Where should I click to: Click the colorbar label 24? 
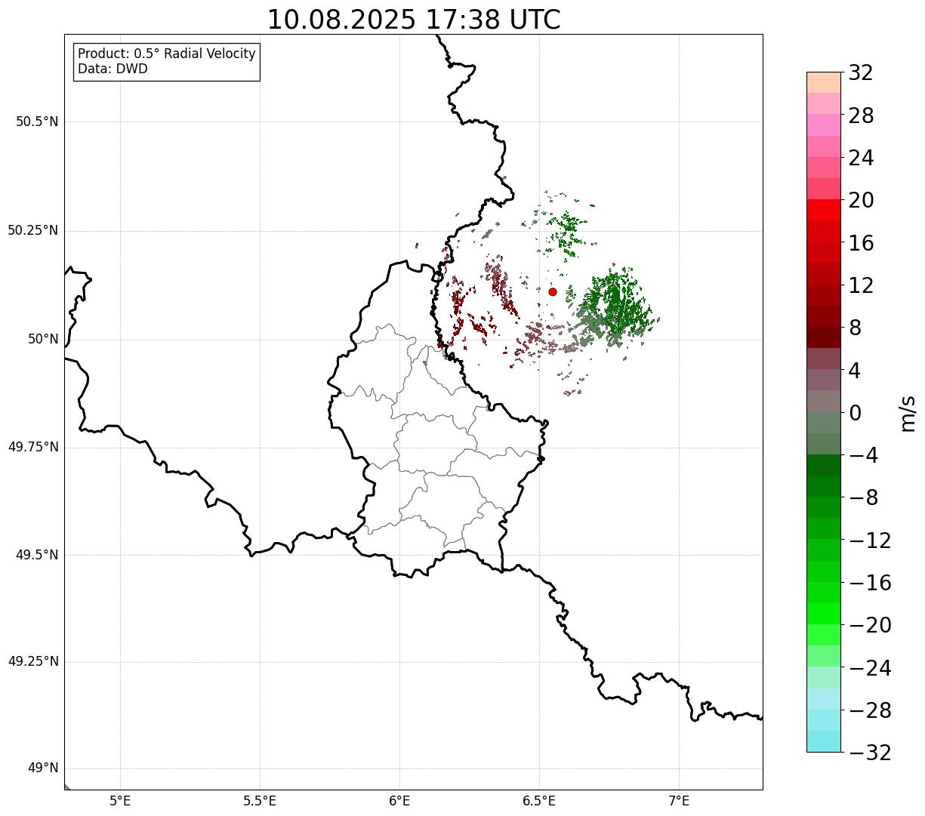coord(861,158)
